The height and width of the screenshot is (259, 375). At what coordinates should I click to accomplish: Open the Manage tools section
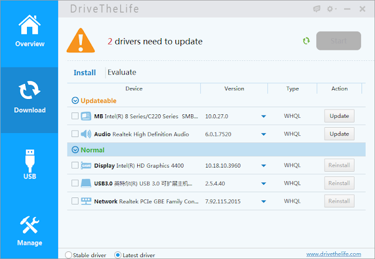click(30, 231)
